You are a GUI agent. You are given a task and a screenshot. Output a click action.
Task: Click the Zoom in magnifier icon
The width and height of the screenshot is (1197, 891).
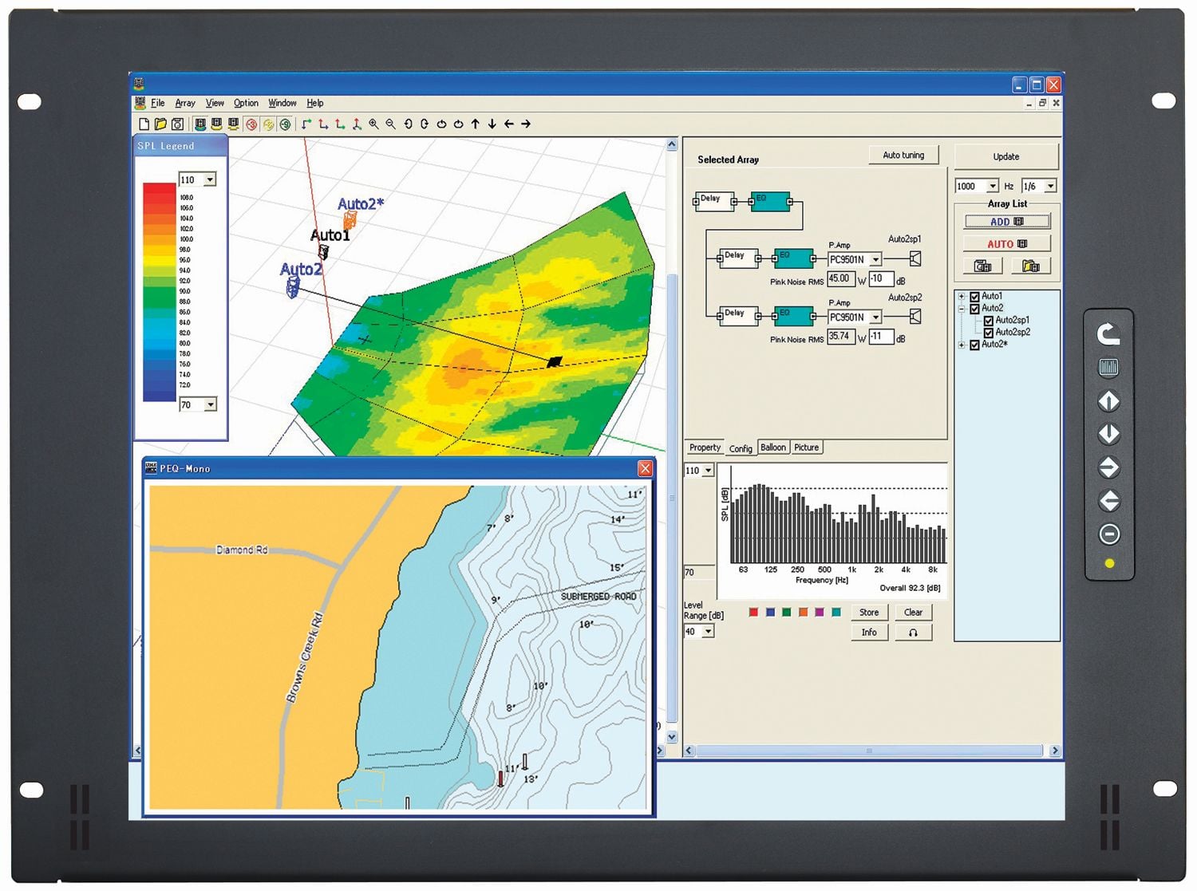[373, 124]
